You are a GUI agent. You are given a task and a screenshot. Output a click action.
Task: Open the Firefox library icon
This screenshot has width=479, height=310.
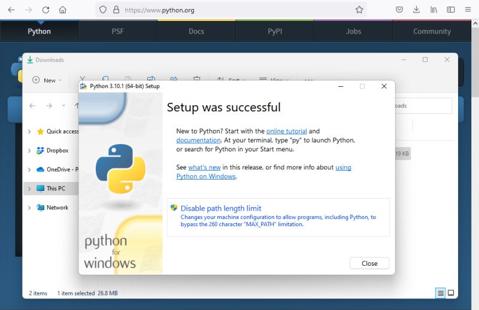[433, 10]
